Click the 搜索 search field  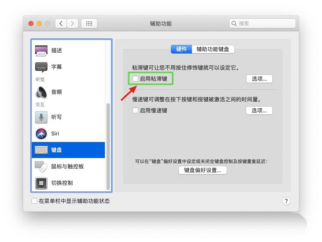click(263, 23)
